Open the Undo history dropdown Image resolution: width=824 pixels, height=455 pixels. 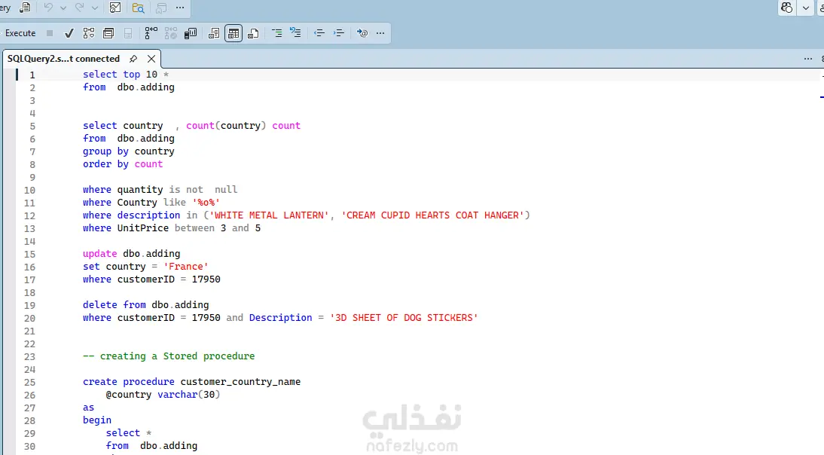coord(63,8)
